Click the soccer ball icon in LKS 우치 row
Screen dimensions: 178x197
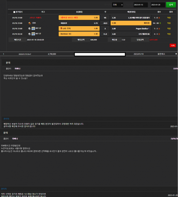click(30, 28)
